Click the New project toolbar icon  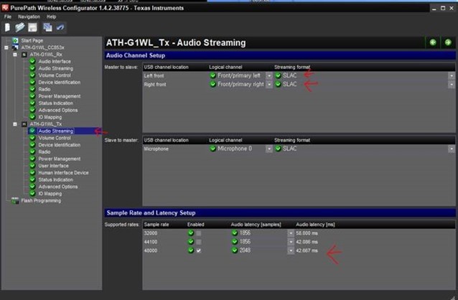[x=8, y=27]
